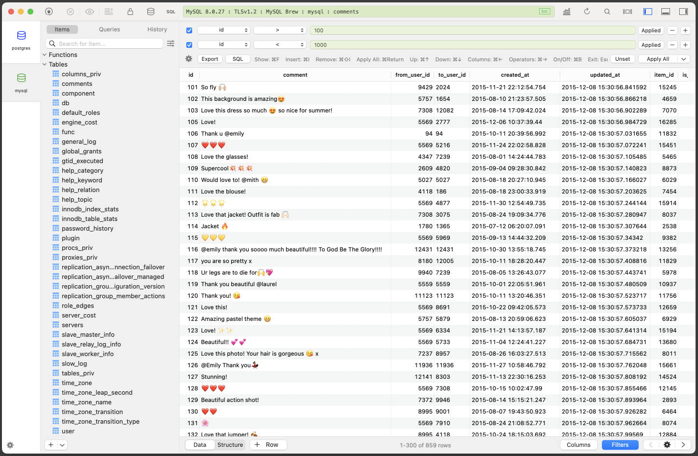Switch to the Queries tab
This screenshot has width=698, height=456.
pyautogui.click(x=110, y=29)
